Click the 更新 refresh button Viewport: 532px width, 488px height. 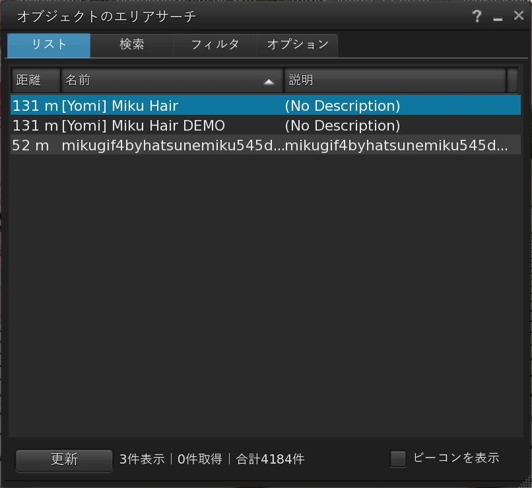point(64,460)
